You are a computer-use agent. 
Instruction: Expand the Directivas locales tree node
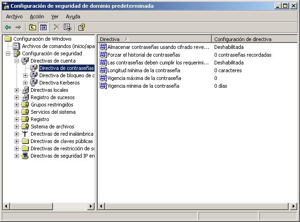(x=17, y=90)
